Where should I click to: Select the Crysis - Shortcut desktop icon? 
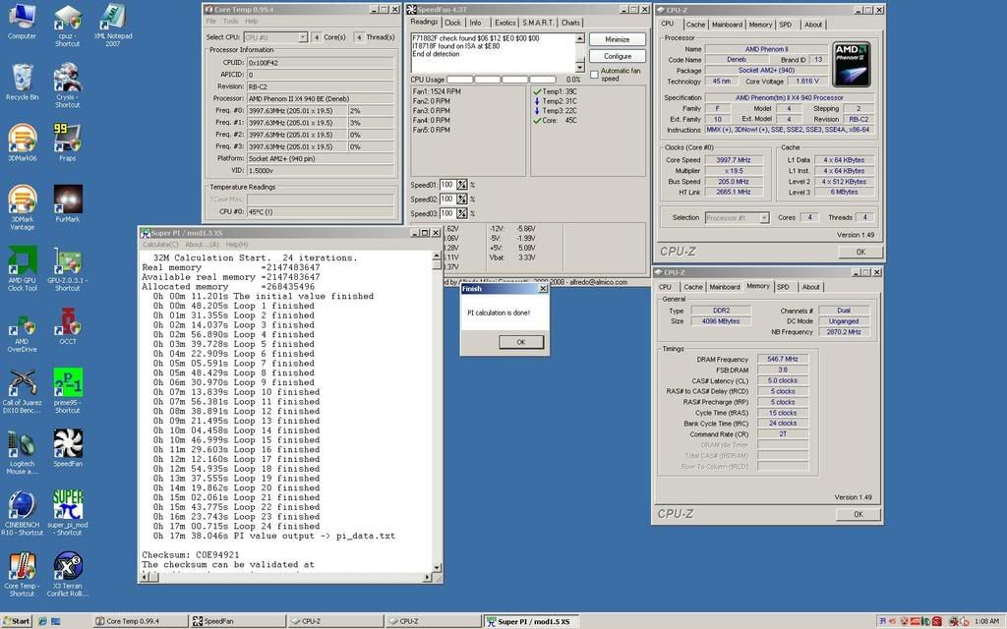pos(68,86)
